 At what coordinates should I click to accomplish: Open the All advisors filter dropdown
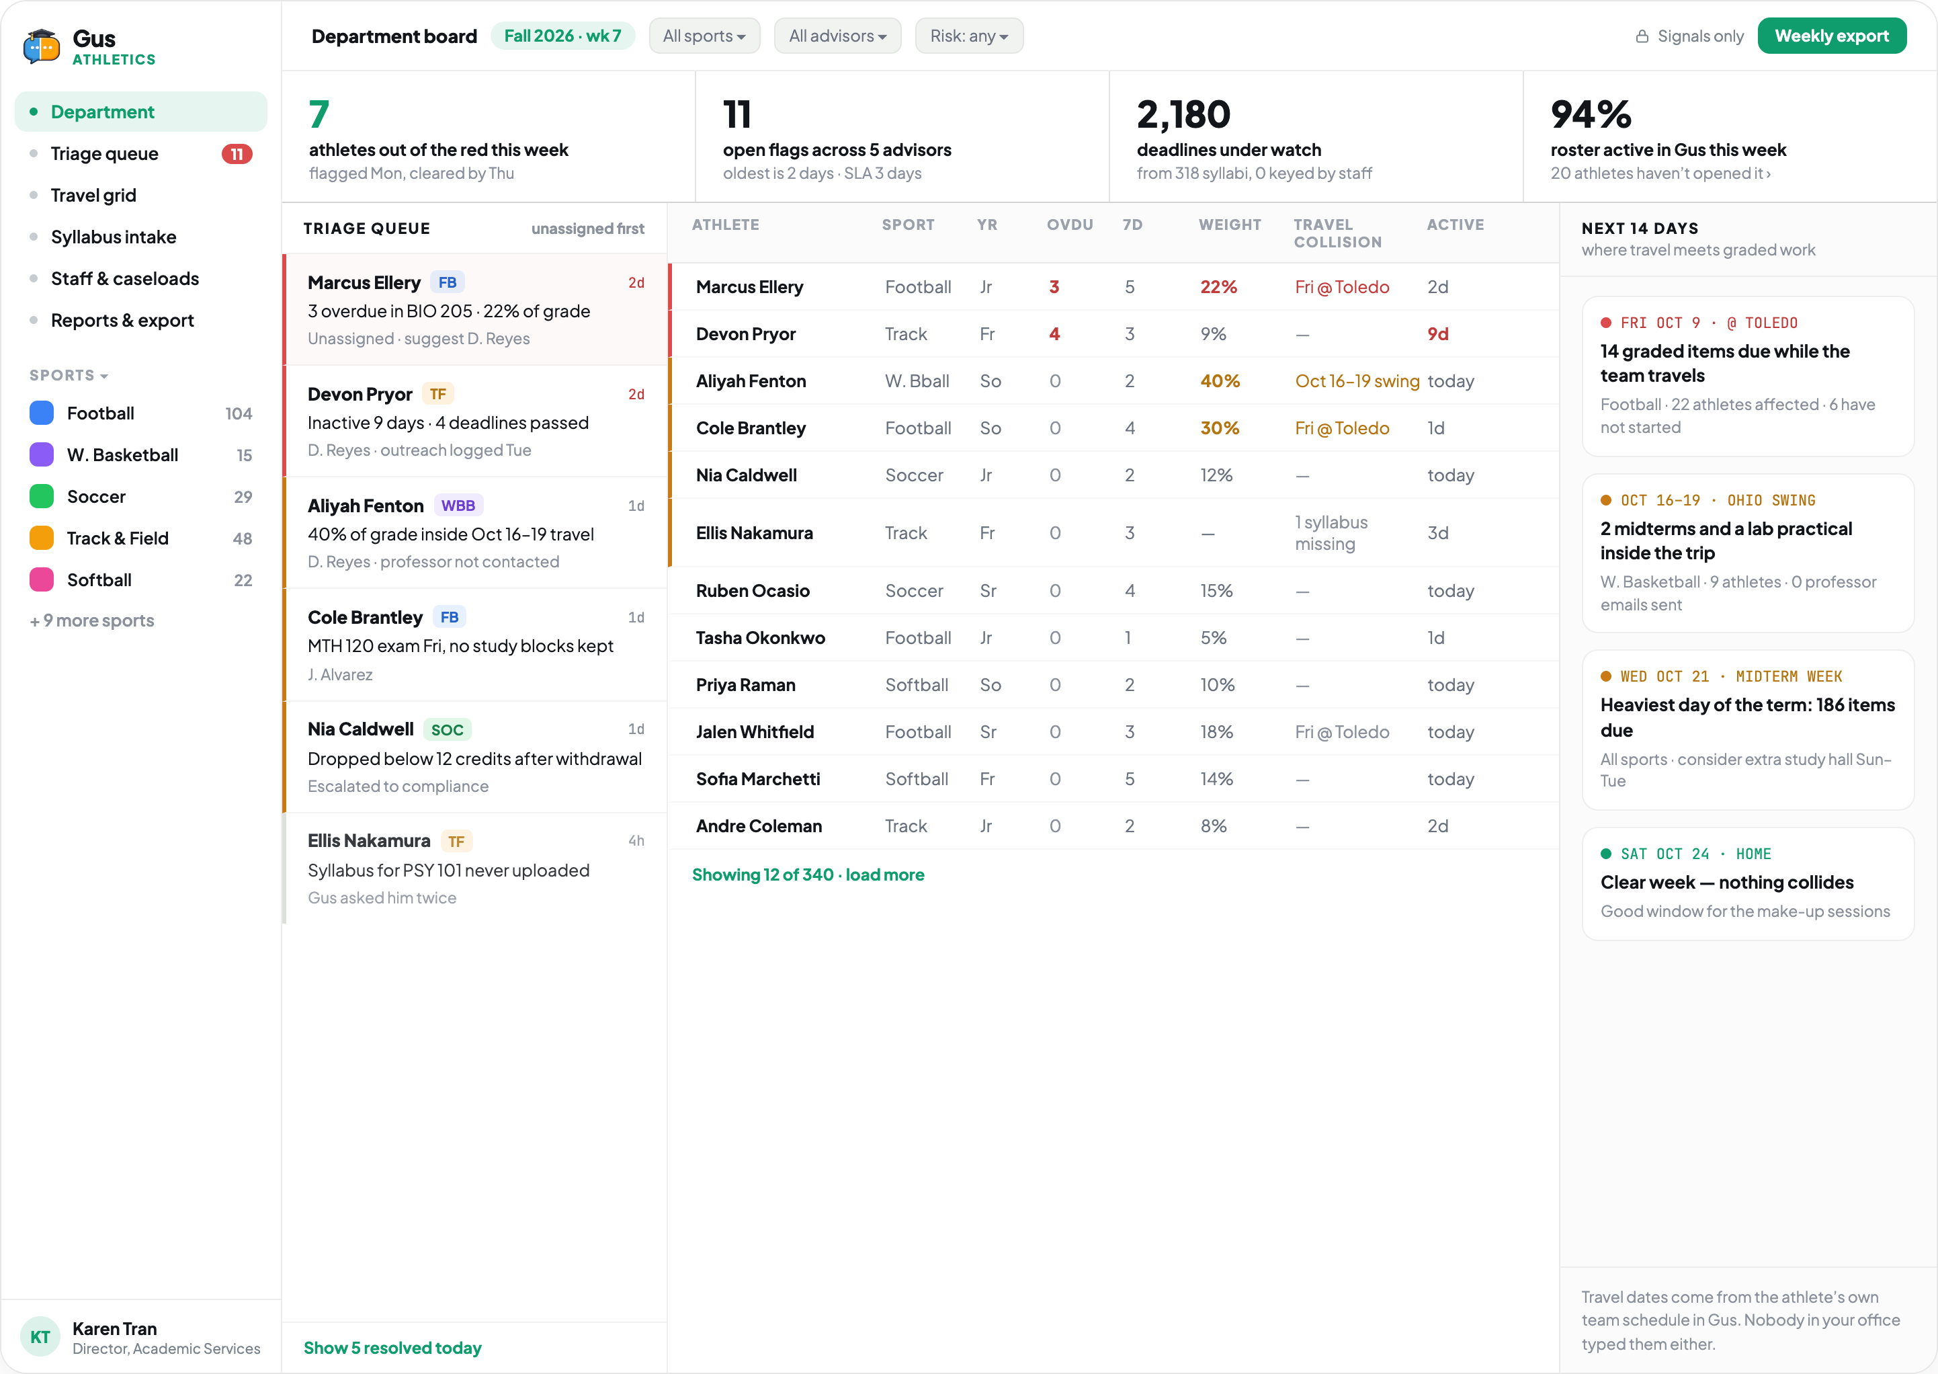(838, 36)
